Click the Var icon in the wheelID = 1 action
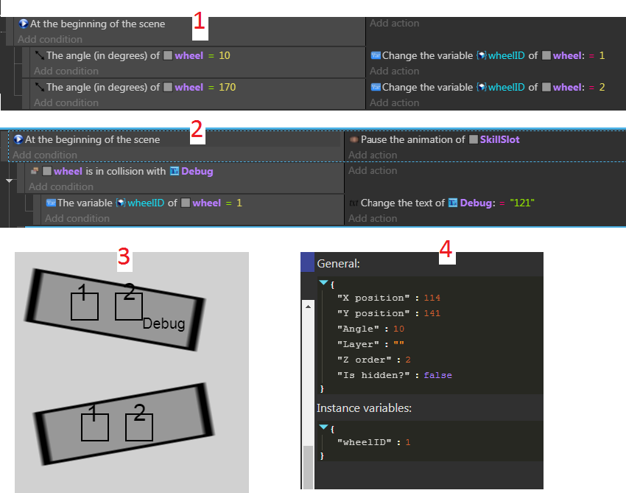Image resolution: width=626 pixels, height=493 pixels. (376, 55)
